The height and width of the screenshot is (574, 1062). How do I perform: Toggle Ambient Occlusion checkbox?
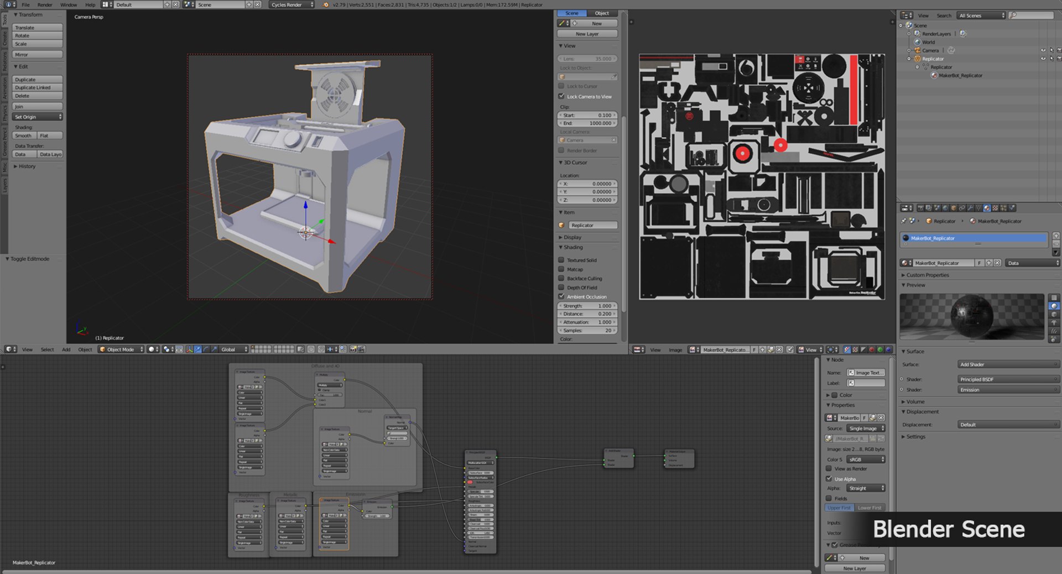(561, 296)
